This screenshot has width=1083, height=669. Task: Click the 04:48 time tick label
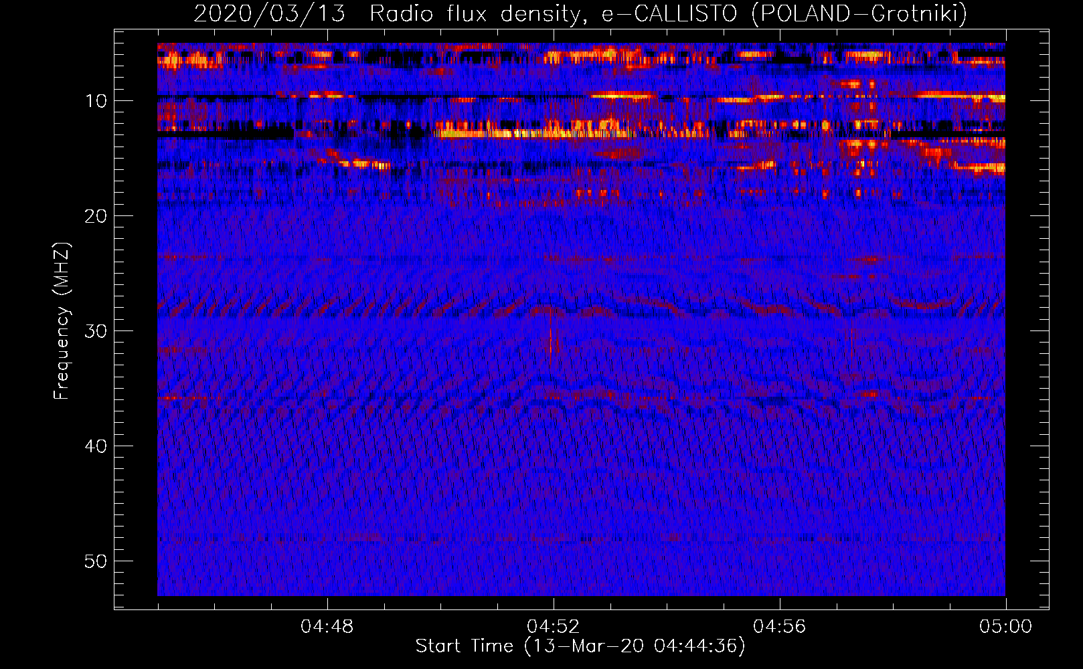(x=327, y=627)
